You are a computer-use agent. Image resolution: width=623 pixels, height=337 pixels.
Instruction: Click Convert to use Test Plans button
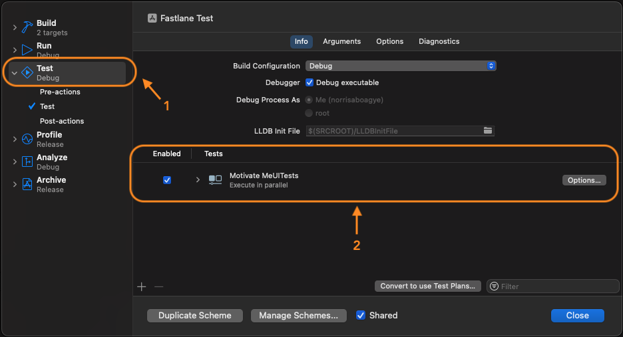pos(427,286)
